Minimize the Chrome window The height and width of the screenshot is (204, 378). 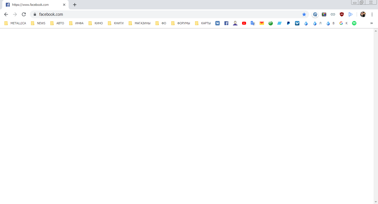coord(355,2)
